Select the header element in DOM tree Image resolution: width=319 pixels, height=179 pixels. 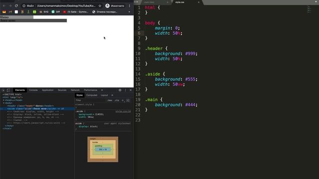coord(30,106)
